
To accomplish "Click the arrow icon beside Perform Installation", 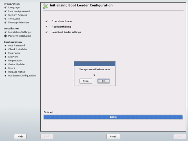I will (x=5, y=36).
